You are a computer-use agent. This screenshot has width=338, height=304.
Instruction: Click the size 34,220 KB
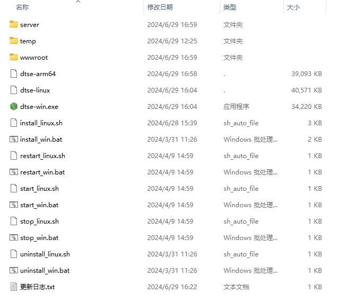(x=307, y=106)
